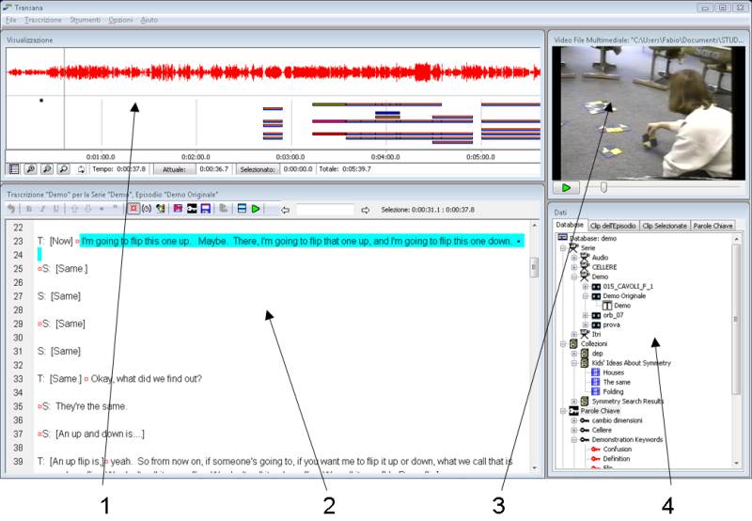Click the Database: demo root icon
This screenshot has width=752, height=521.
pyautogui.click(x=562, y=238)
